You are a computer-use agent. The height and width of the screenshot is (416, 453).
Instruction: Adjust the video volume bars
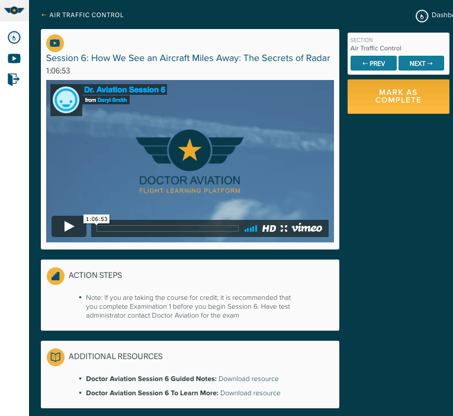pyautogui.click(x=250, y=229)
